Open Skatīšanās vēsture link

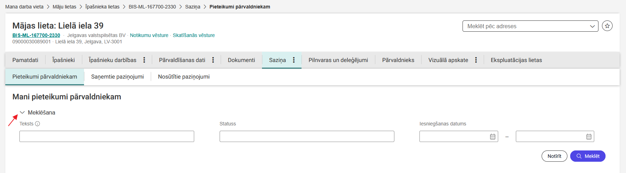pyautogui.click(x=194, y=35)
